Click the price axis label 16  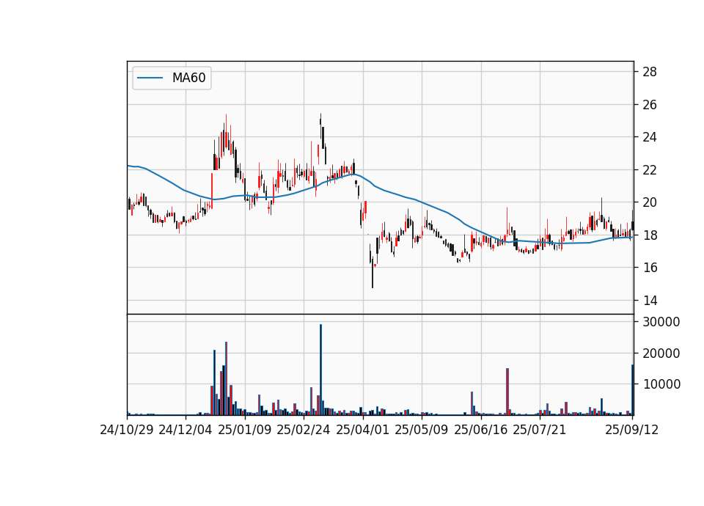[650, 268]
